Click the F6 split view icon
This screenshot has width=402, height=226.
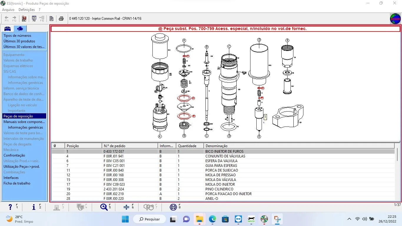tap(126, 207)
